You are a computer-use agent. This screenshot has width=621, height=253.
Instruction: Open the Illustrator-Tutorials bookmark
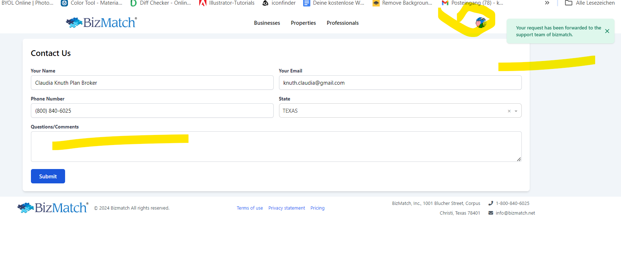[227, 3]
